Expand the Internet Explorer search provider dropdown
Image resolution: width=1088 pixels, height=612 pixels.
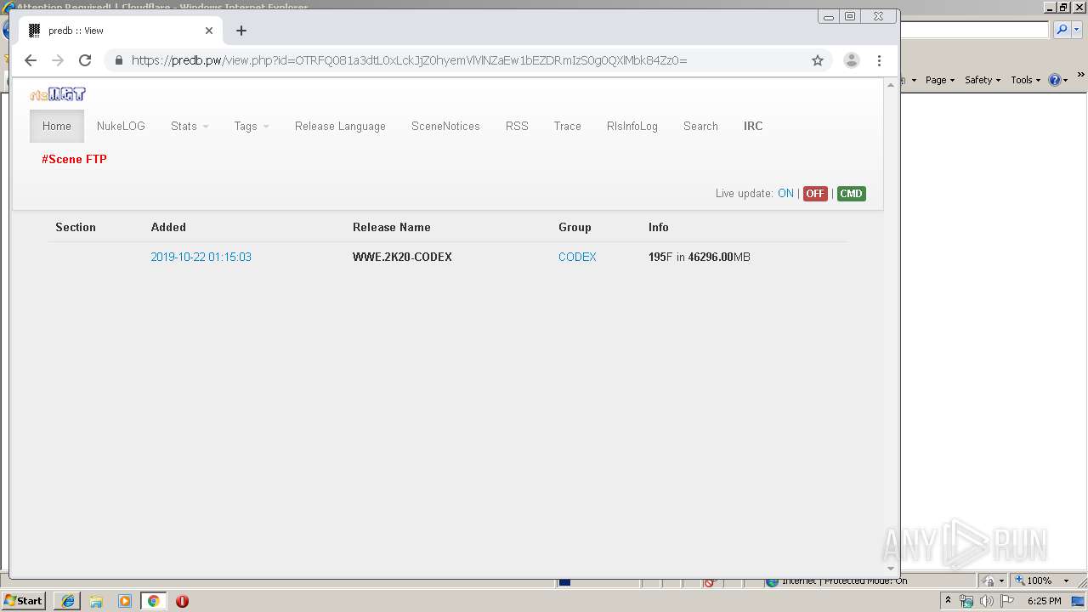point(1077,30)
